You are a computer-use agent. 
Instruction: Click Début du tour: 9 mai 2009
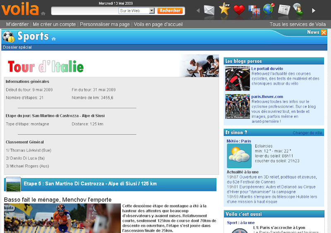click(29, 90)
